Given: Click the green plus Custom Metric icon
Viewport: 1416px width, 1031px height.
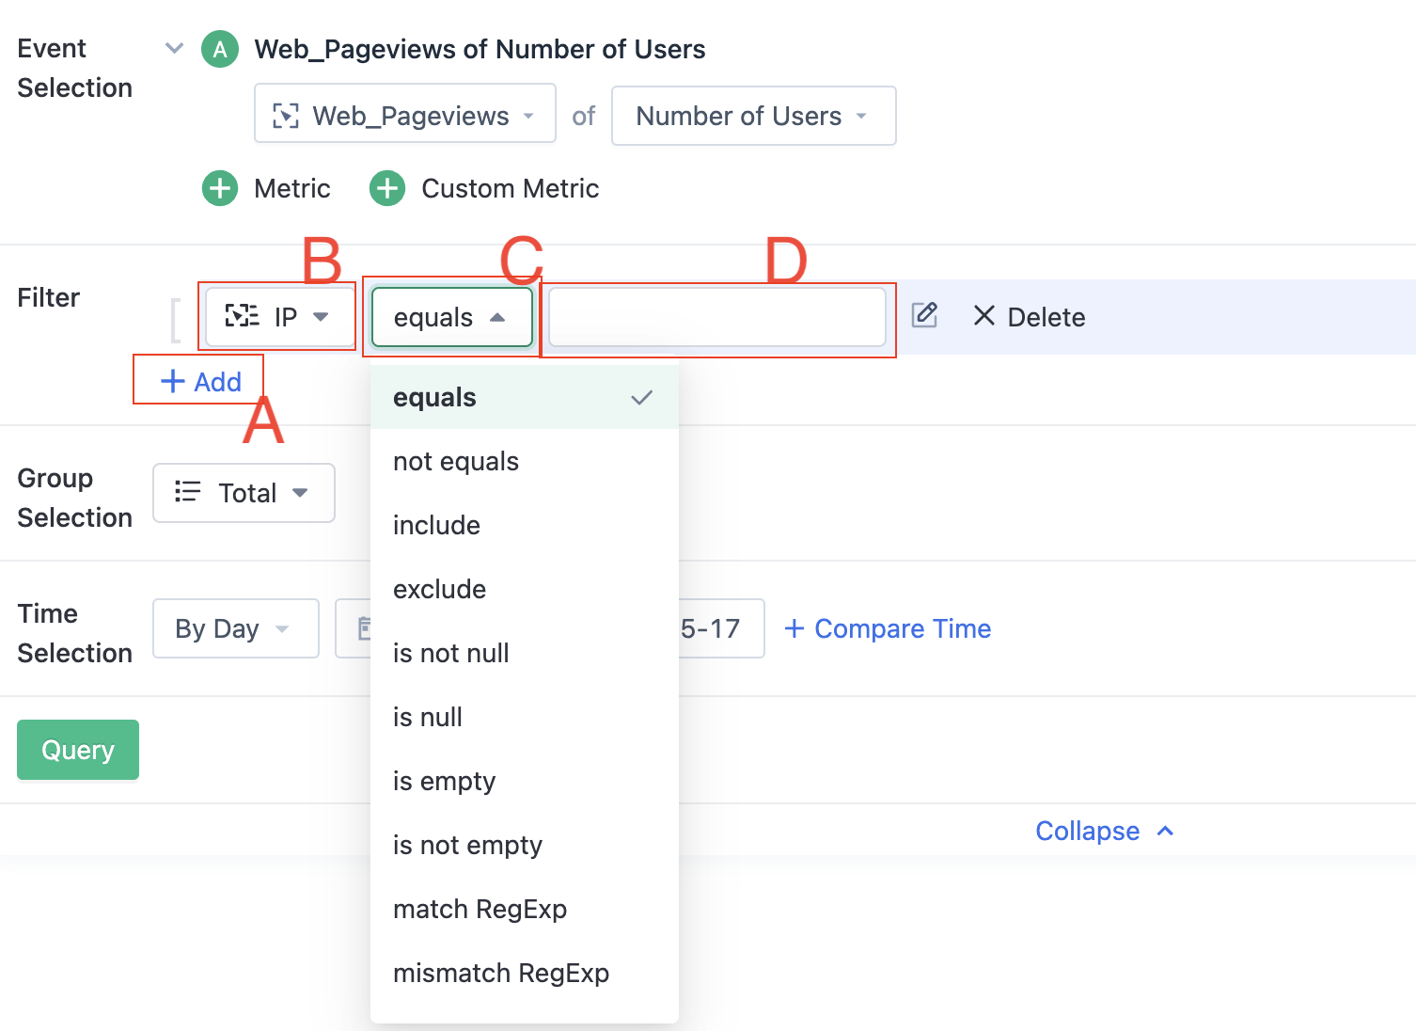Looking at the screenshot, I should pyautogui.click(x=387, y=188).
